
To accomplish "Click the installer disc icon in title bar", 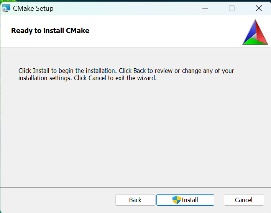I will click(6, 8).
